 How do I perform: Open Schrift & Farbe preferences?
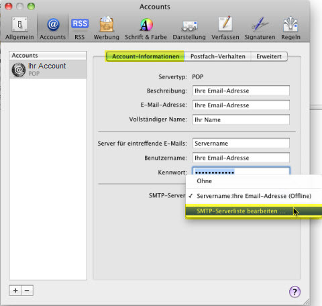[x=146, y=28]
